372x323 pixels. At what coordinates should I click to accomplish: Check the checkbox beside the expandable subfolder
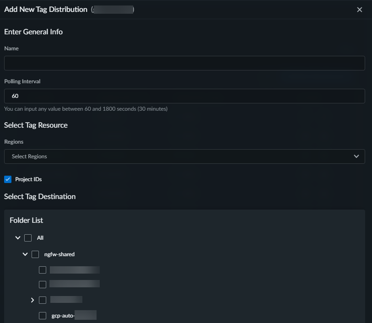point(43,300)
